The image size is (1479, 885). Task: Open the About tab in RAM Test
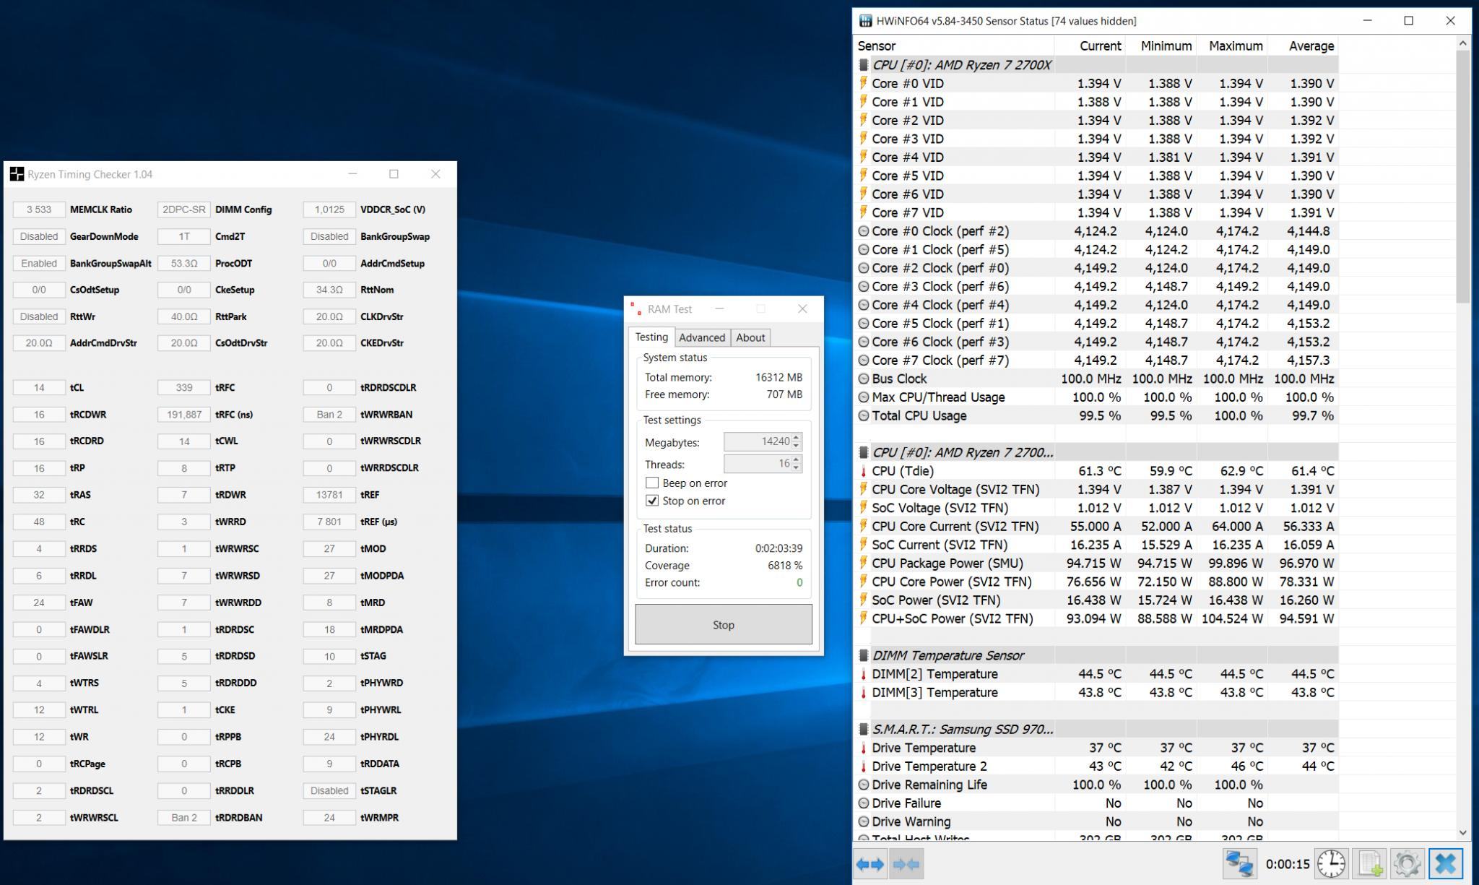point(750,337)
